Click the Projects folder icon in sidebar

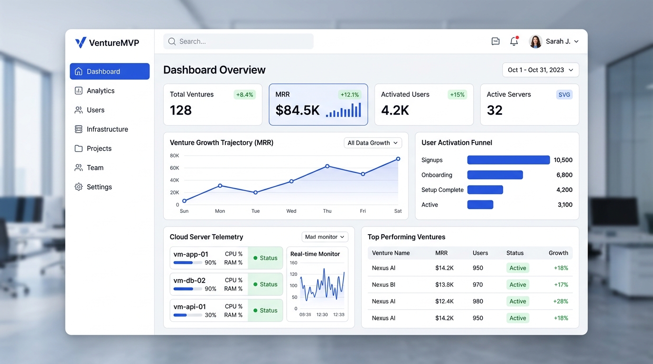point(79,148)
